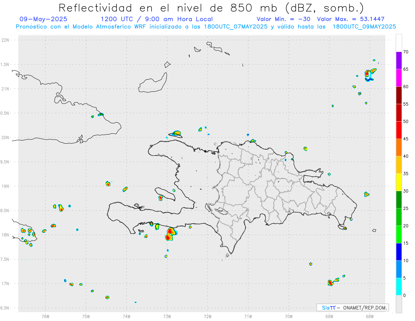Click the longitude label '70W'
The image size is (415, 321).
[289, 316]
